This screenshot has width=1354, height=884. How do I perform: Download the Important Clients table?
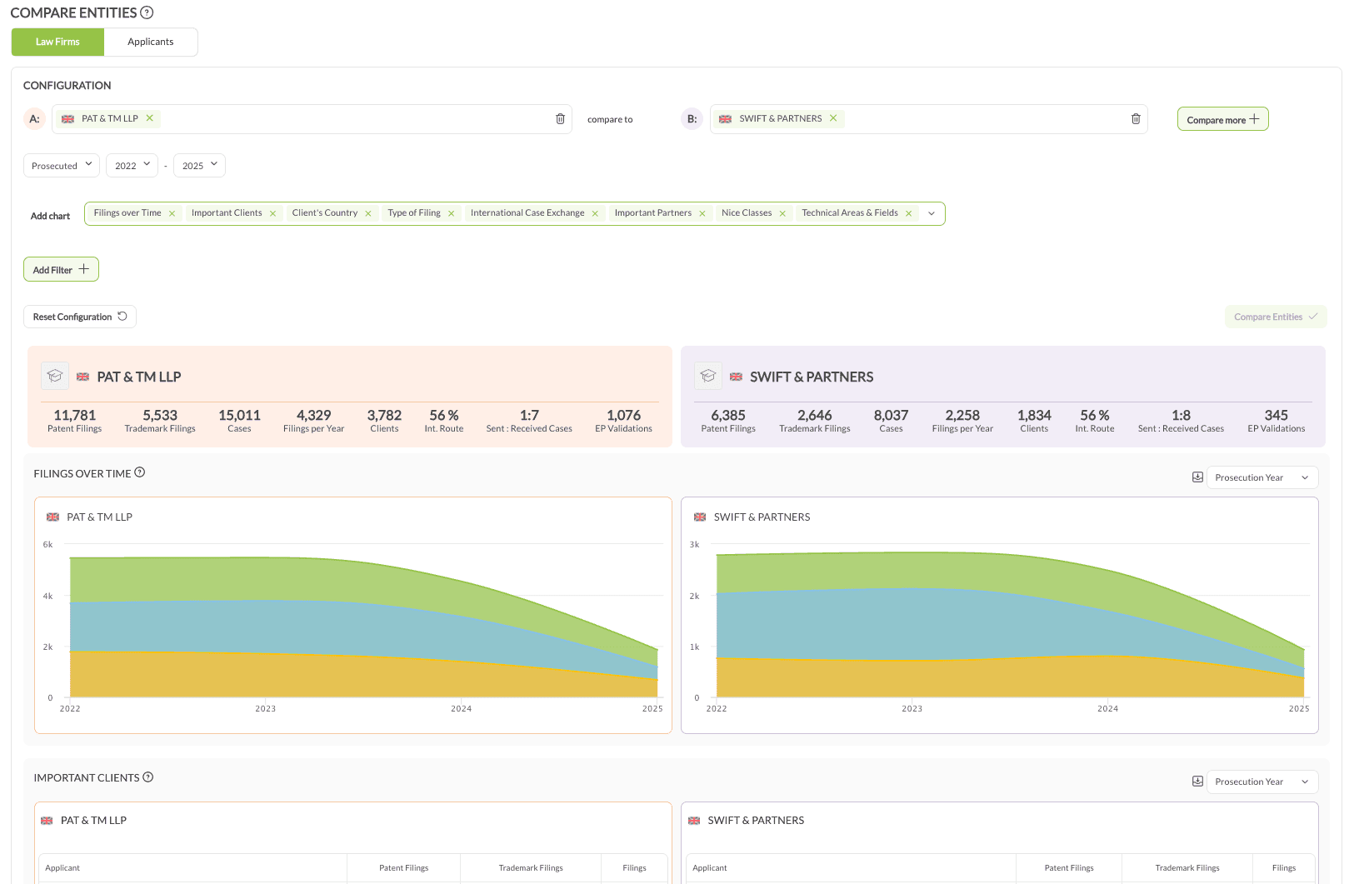click(x=1197, y=782)
